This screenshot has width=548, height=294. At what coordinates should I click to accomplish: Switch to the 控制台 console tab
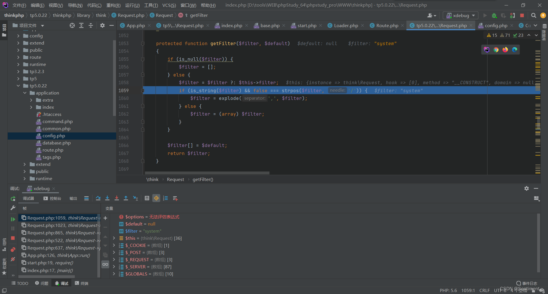pyautogui.click(x=52, y=198)
